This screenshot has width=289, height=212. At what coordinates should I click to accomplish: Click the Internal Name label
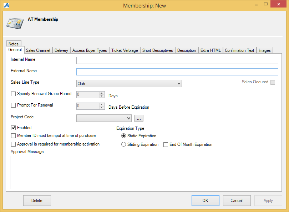coord(23,59)
